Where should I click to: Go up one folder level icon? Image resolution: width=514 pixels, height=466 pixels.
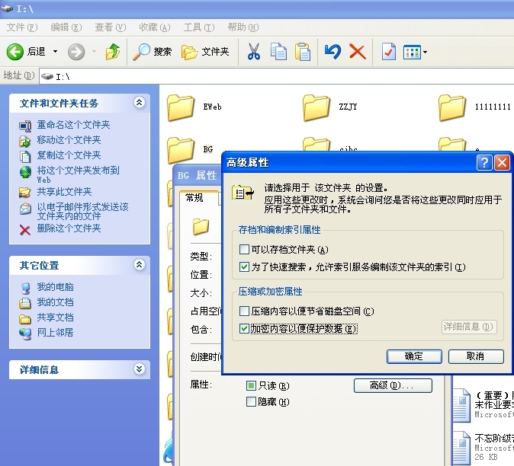coord(113,52)
